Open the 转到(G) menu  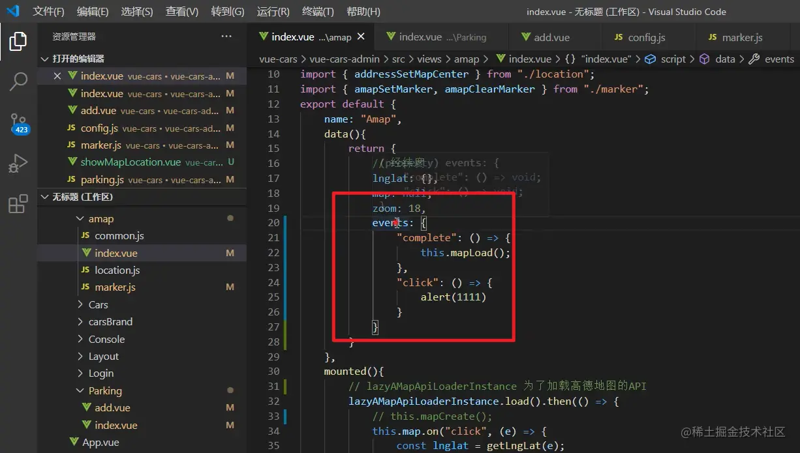click(x=228, y=12)
